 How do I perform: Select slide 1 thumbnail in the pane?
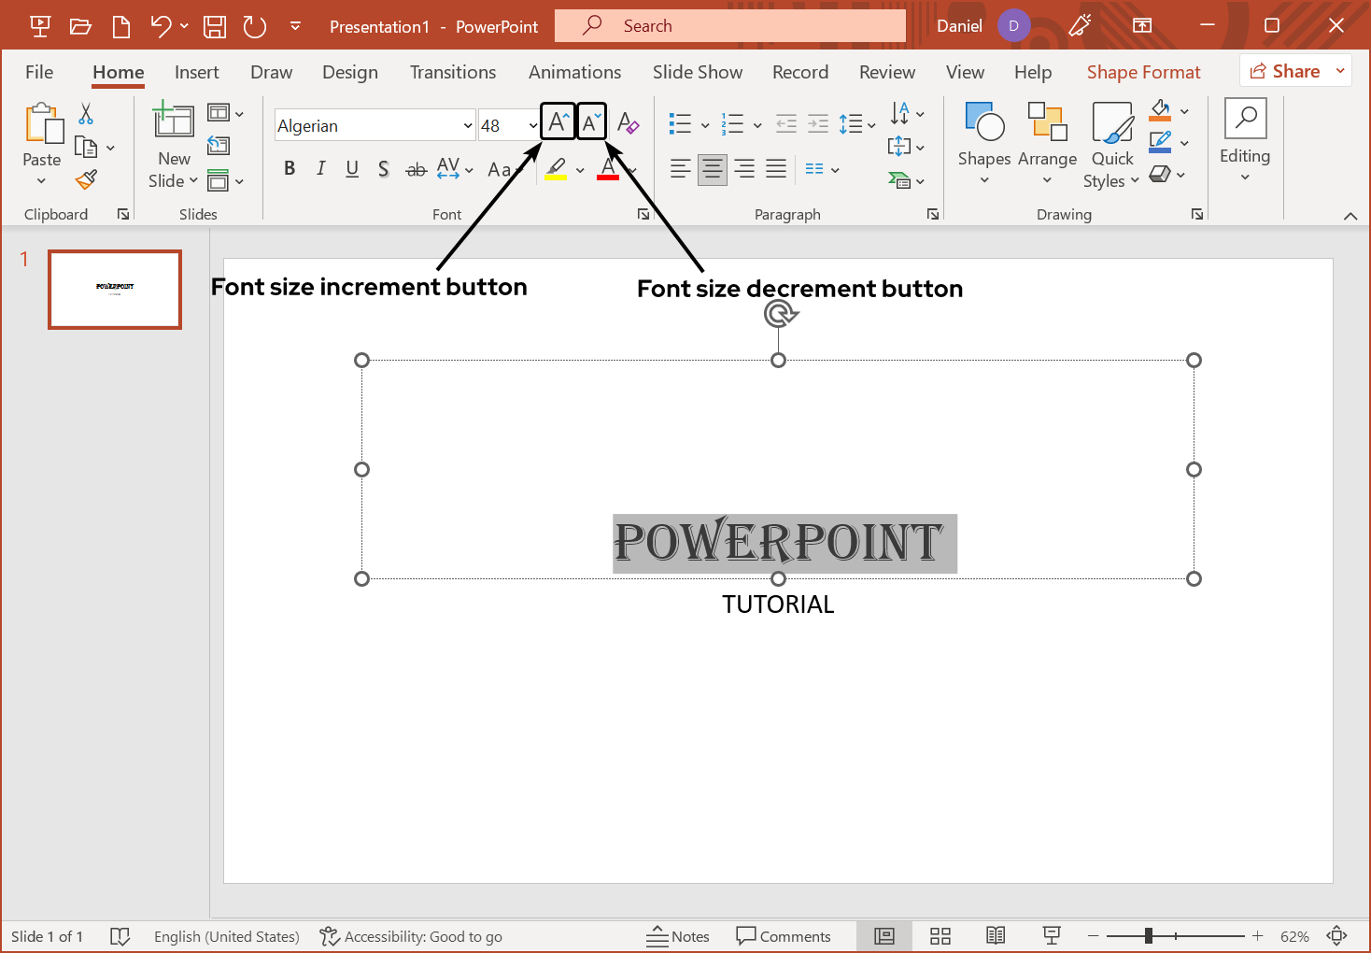click(114, 290)
